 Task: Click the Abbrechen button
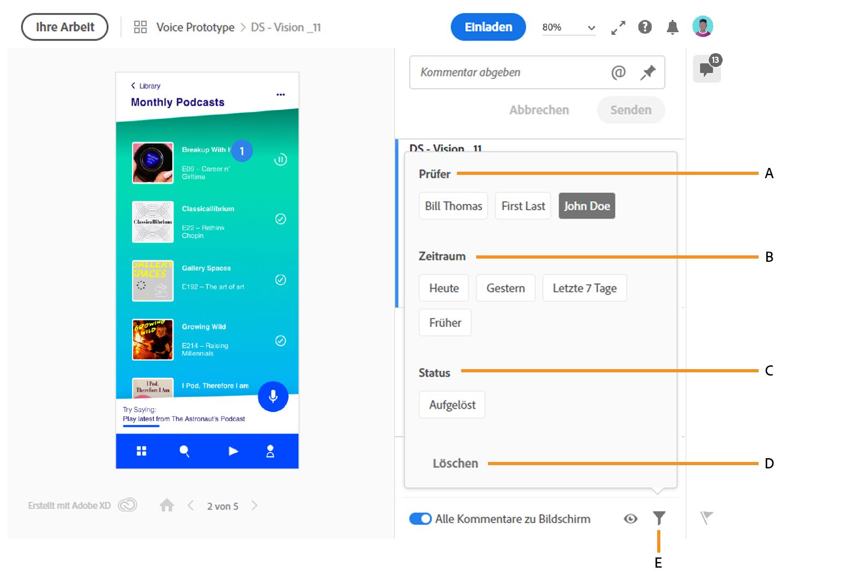click(x=539, y=110)
